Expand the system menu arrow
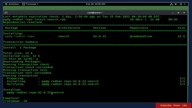This screenshot has width=192, height=108. (185, 4)
